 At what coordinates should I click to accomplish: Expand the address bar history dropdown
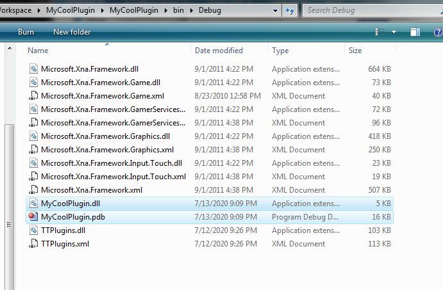[275, 11]
